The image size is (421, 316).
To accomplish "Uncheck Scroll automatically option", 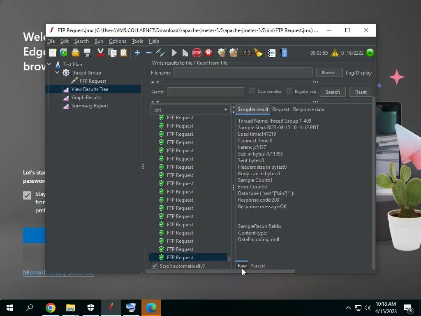I will 155,266.
